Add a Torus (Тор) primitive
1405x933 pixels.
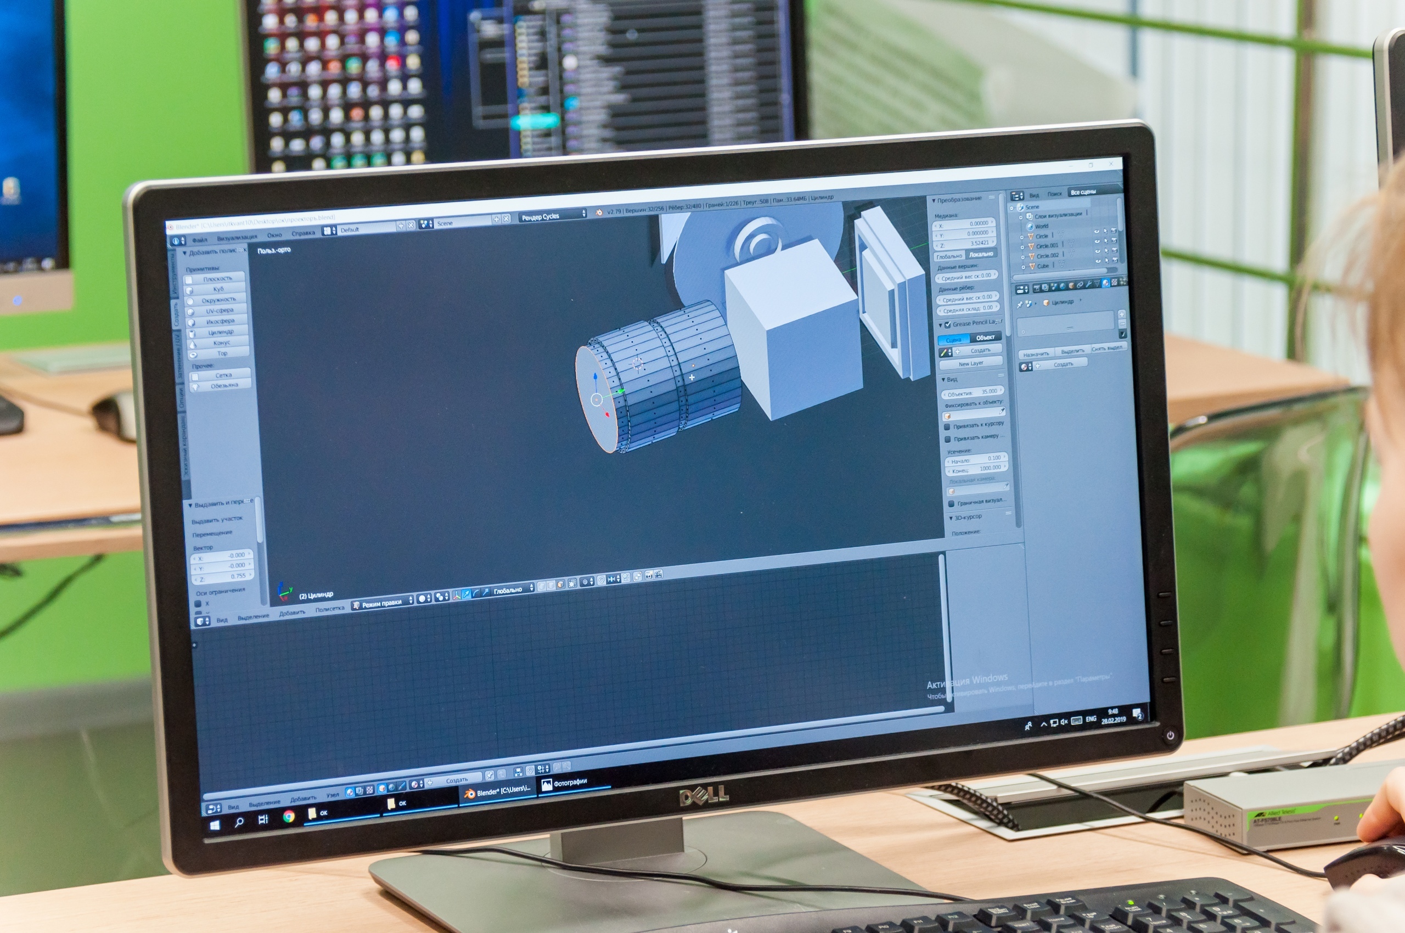(219, 353)
